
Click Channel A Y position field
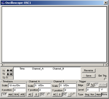point(45,90)
